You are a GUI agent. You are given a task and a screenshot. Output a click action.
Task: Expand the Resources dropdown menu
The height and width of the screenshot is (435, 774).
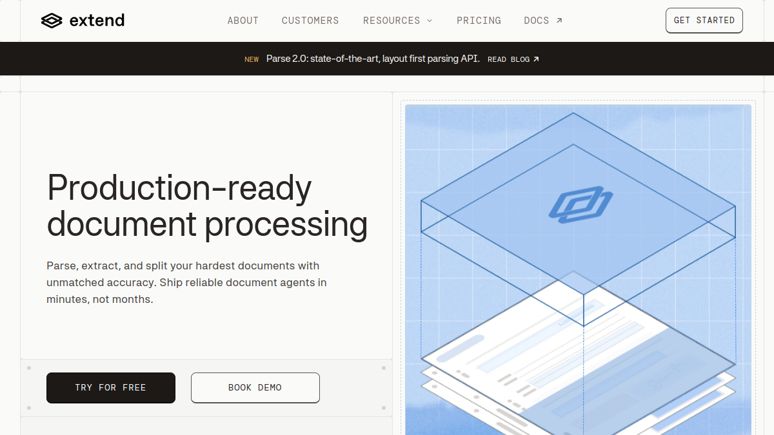397,21
